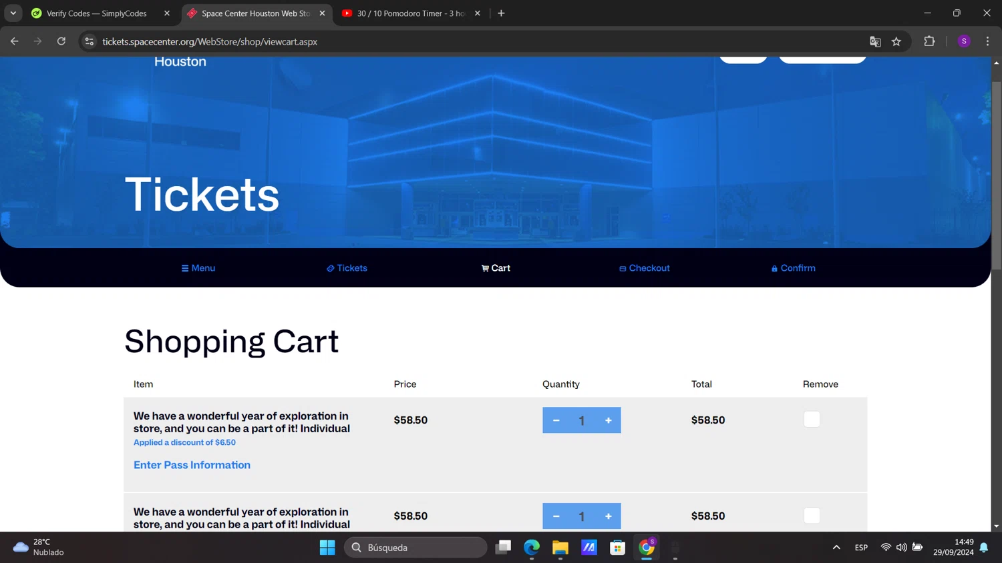Close the Space Center Houston tab

point(322,13)
